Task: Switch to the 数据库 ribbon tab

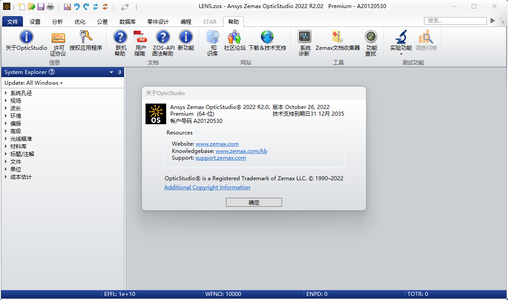Action: [127, 22]
